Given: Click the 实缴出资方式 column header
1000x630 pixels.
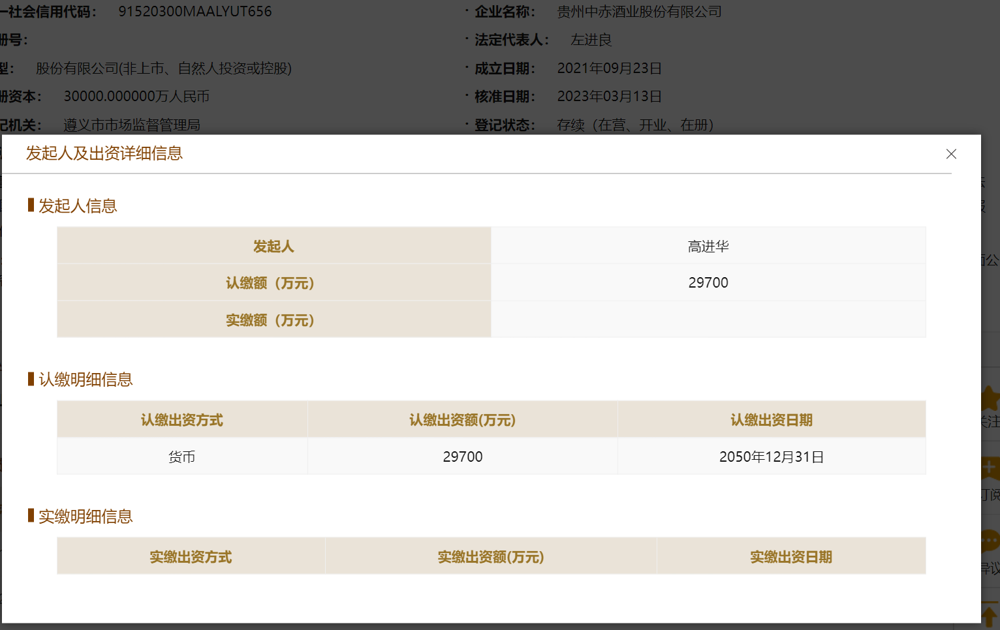Looking at the screenshot, I should (191, 556).
